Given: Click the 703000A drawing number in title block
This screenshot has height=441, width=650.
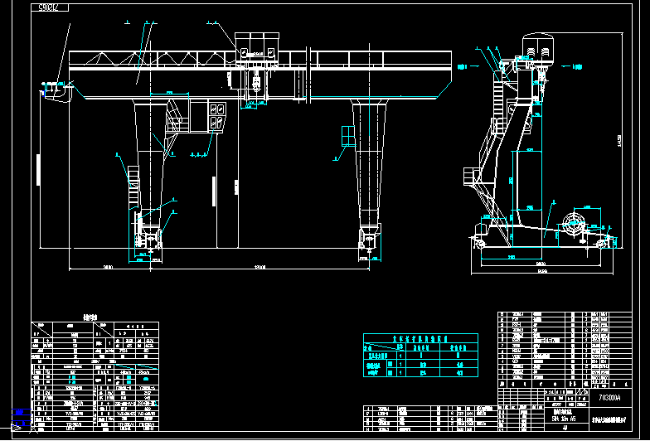Looking at the screenshot, I should [x=609, y=398].
